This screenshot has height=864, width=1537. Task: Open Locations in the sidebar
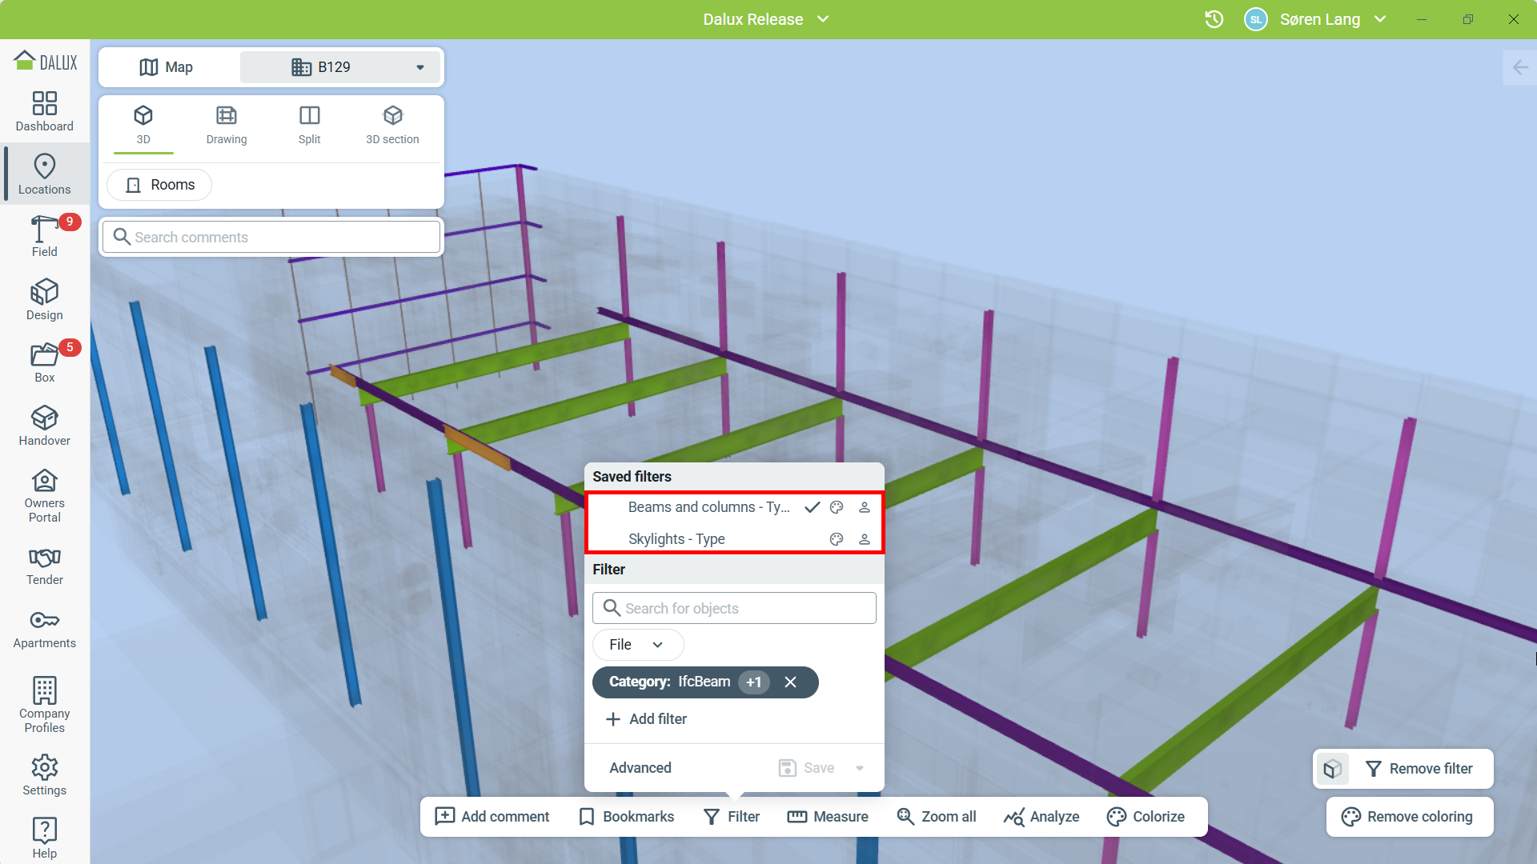[x=45, y=174]
